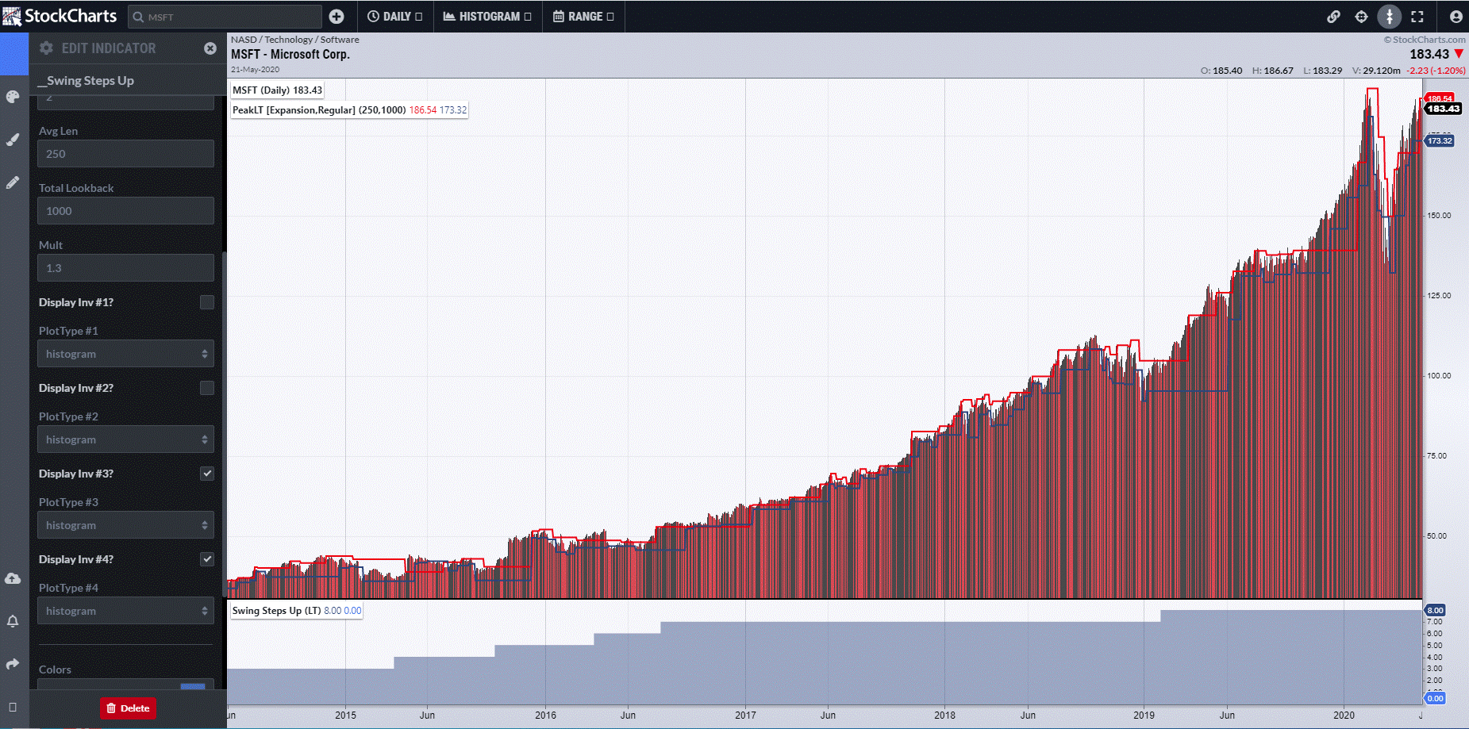This screenshot has width=1469, height=729.
Task: Toggle the crosshair tool icon
Action: (1361, 17)
